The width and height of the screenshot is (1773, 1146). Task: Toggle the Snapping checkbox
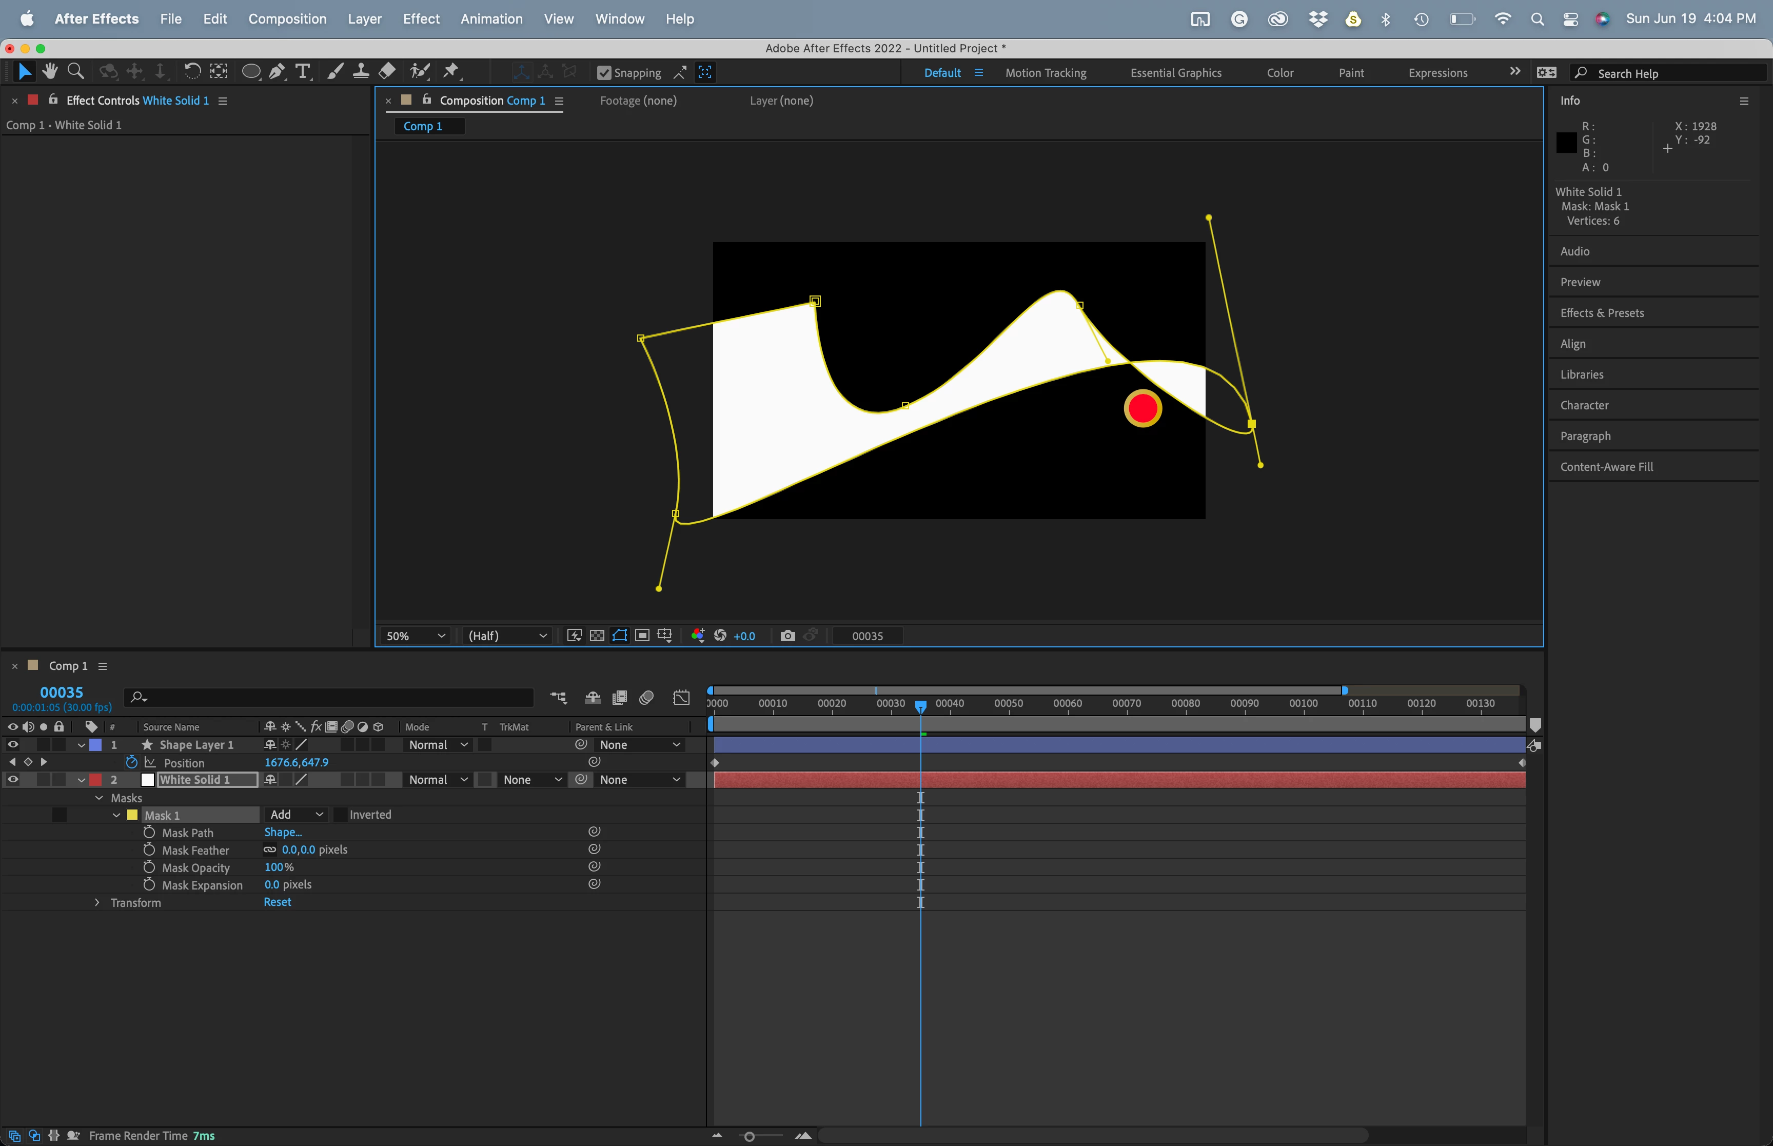click(x=604, y=73)
